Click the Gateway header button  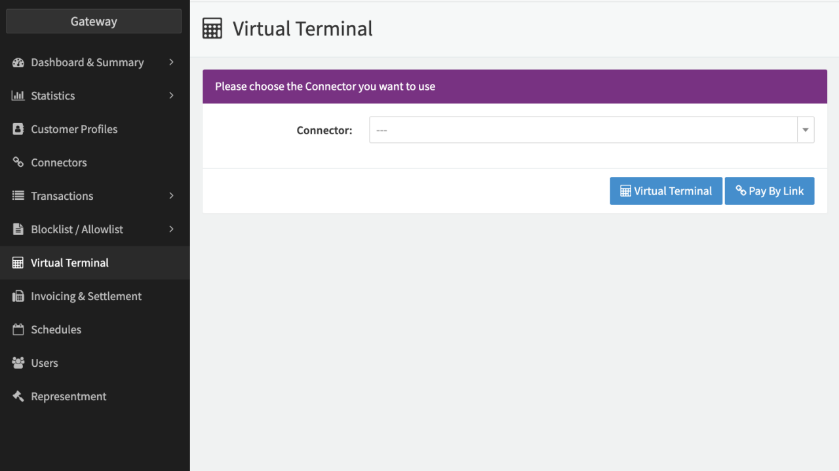(x=94, y=22)
